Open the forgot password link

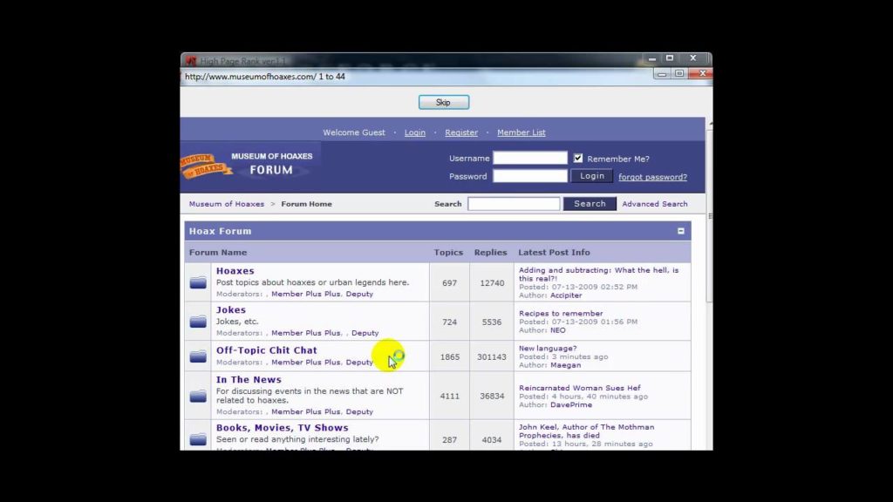pyautogui.click(x=652, y=177)
